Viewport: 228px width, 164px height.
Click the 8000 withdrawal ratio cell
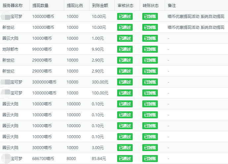71,159
